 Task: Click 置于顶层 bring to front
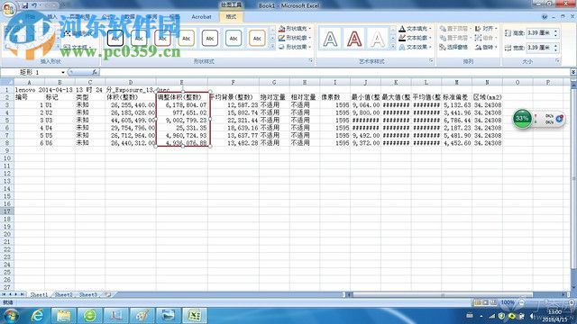click(454, 28)
